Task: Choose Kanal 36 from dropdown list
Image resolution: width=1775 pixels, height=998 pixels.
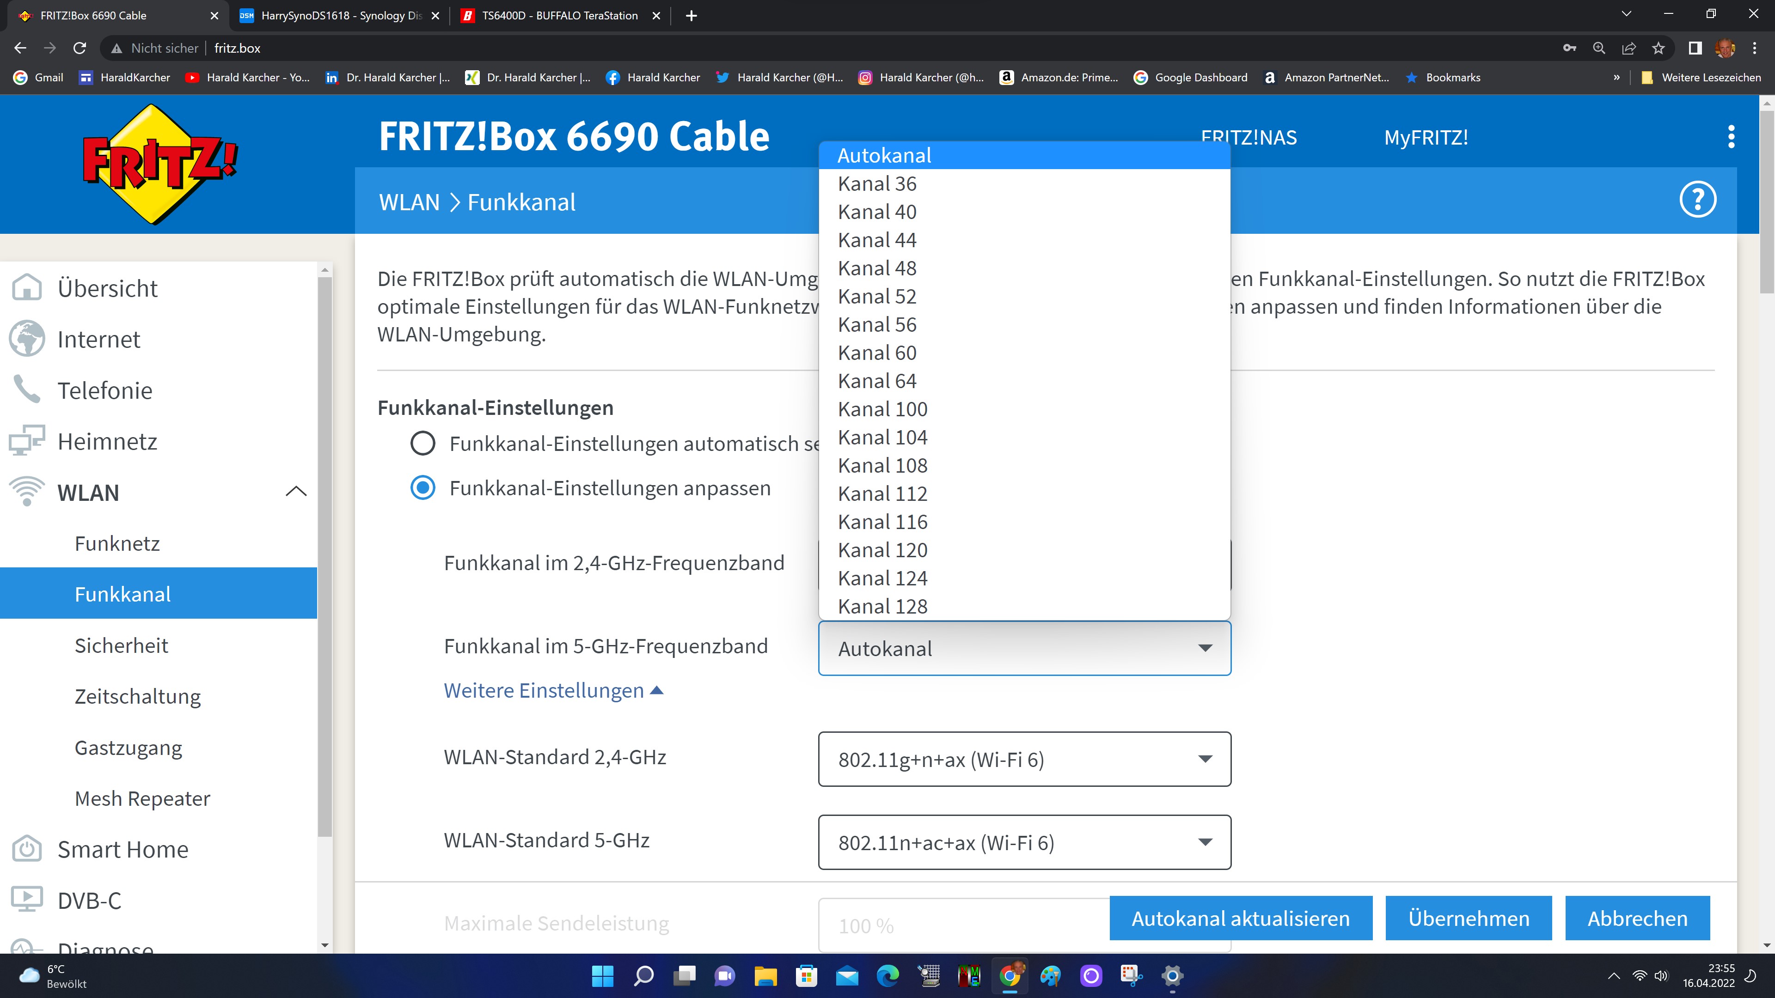Action: tap(876, 184)
